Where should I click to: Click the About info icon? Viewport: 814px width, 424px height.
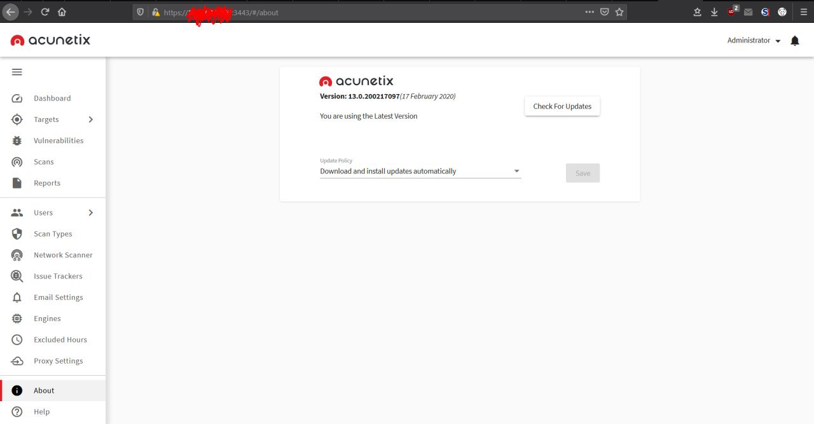[x=17, y=391]
